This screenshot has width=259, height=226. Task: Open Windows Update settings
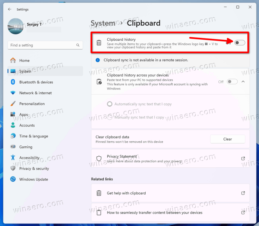45,179
